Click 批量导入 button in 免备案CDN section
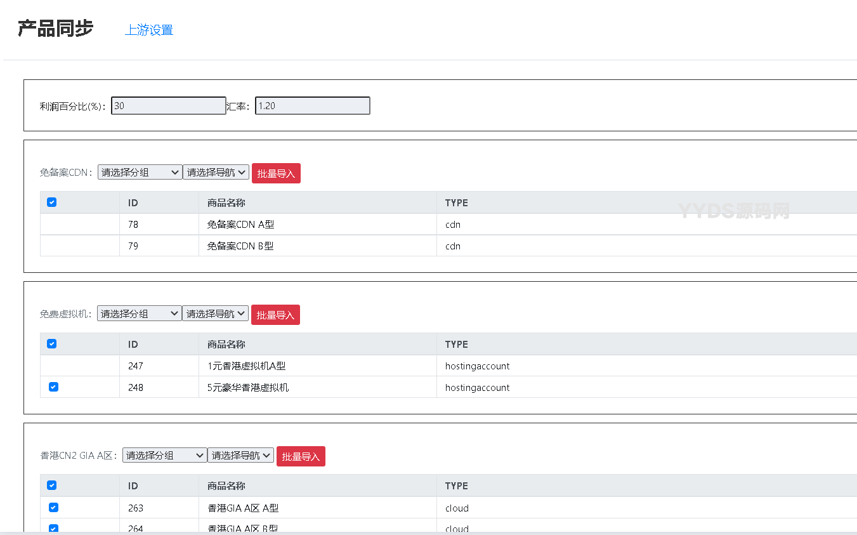The width and height of the screenshot is (857, 535). point(276,173)
